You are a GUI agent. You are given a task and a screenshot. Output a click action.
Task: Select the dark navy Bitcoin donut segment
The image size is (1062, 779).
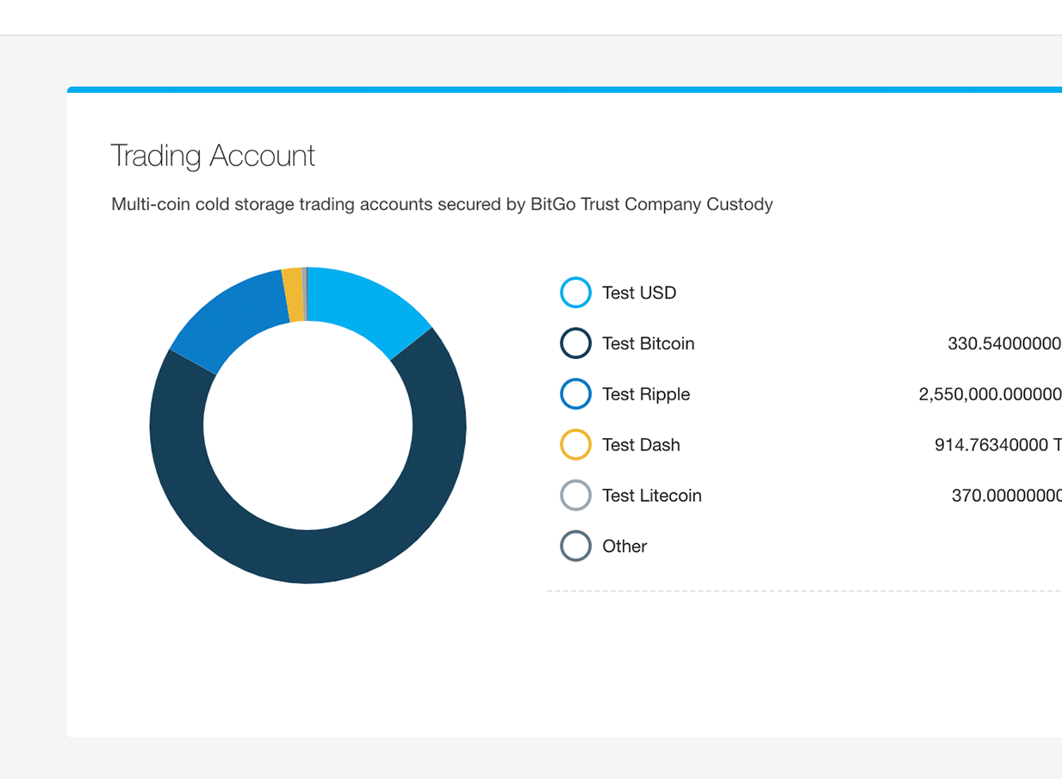308,556
